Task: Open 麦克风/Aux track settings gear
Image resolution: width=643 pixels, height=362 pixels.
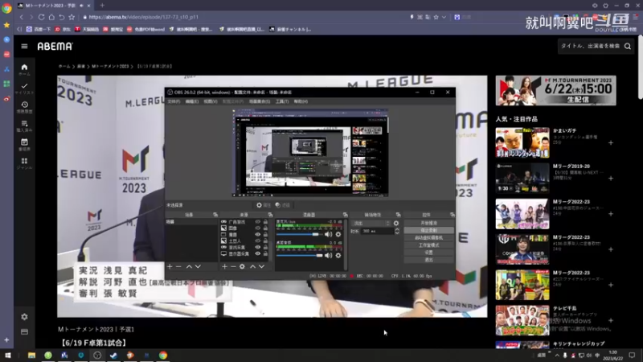Action: [338, 234]
